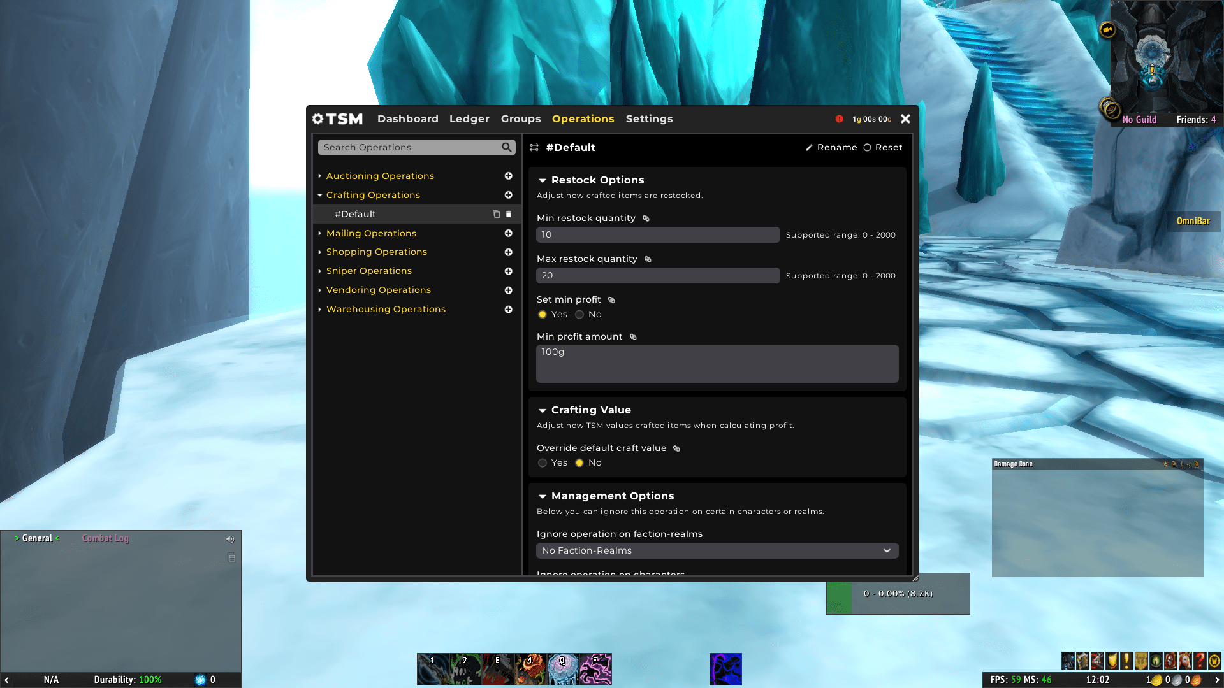The image size is (1224, 688).
Task: Open the No Faction-Realms dropdown
Action: pos(717,551)
